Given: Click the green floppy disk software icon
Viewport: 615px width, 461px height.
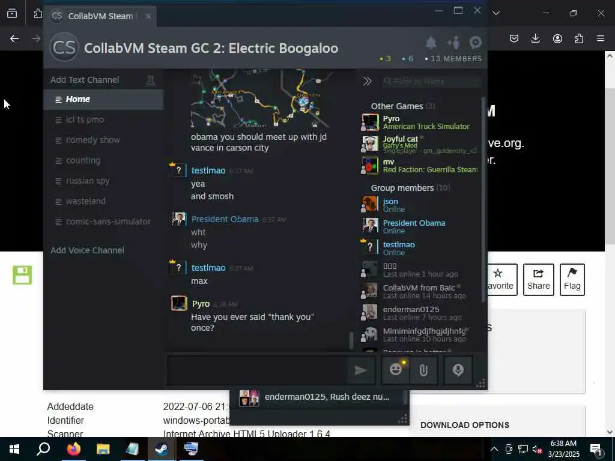Looking at the screenshot, I should [x=22, y=275].
